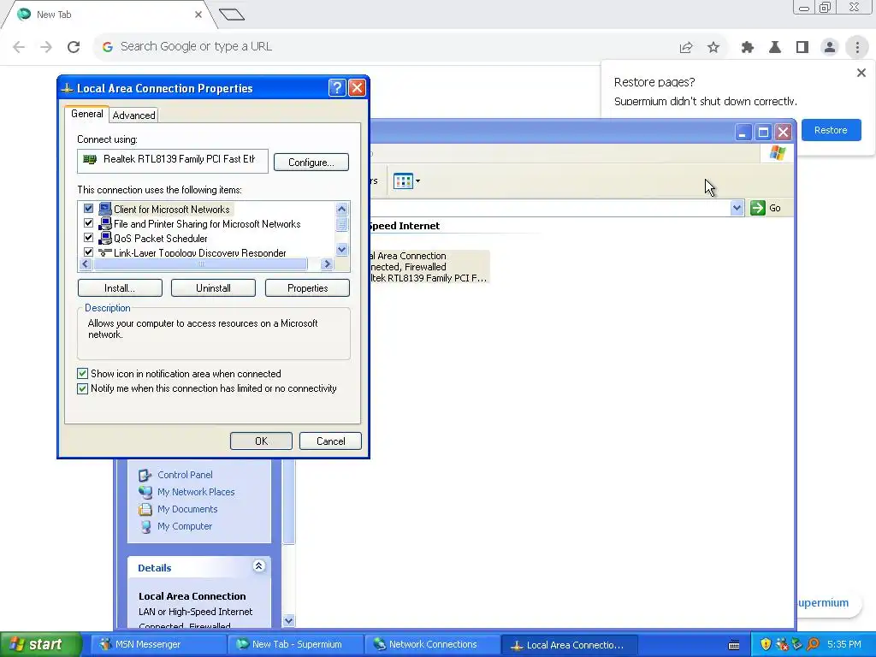The image size is (876, 657).
Task: Reload the page with refresh icon
Action: (74, 47)
